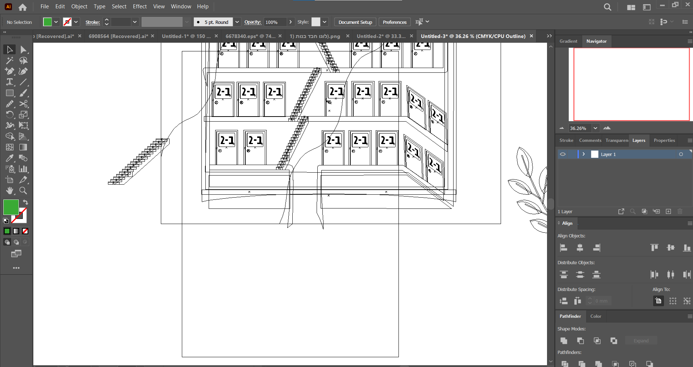This screenshot has width=693, height=367.
Task: Select the Shape Builder tool
Action: coord(9,136)
